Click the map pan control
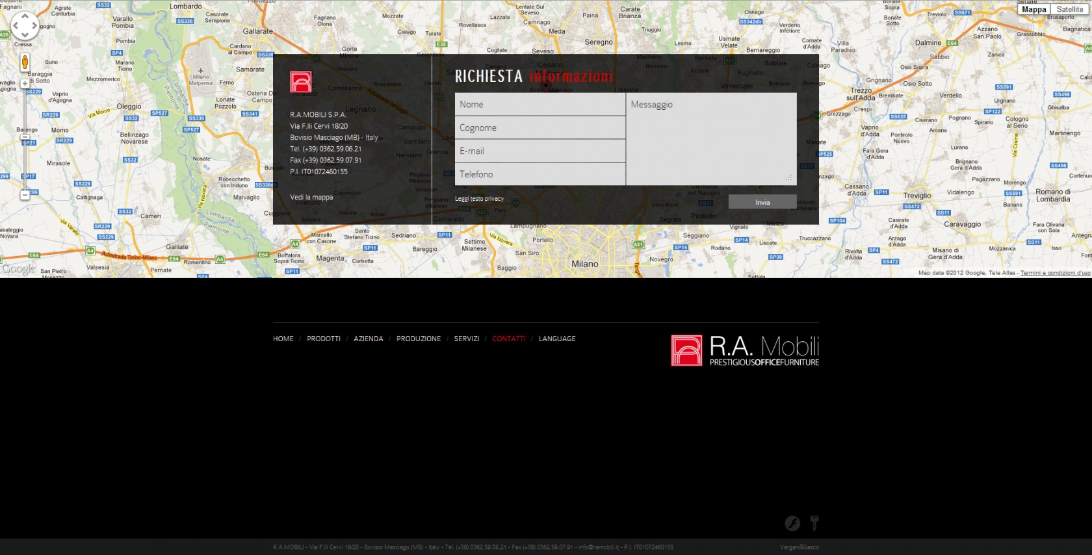 point(25,25)
